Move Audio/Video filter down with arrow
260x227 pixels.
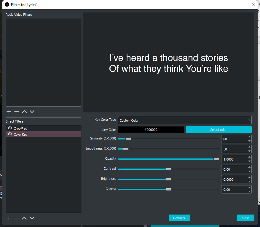32,112
